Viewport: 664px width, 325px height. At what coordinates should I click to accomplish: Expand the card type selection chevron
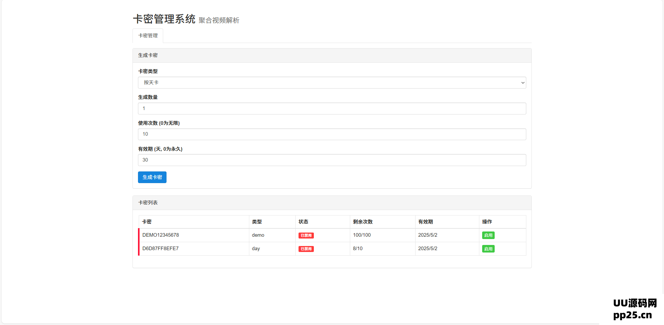click(x=522, y=83)
